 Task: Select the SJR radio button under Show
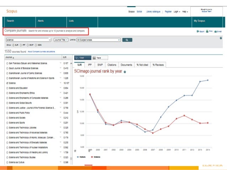[x=14, y=45]
